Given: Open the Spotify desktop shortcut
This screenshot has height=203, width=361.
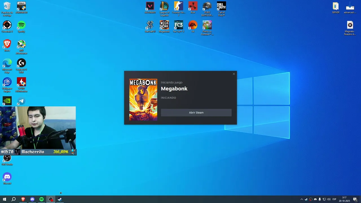Looking at the screenshot, I should [21, 27].
